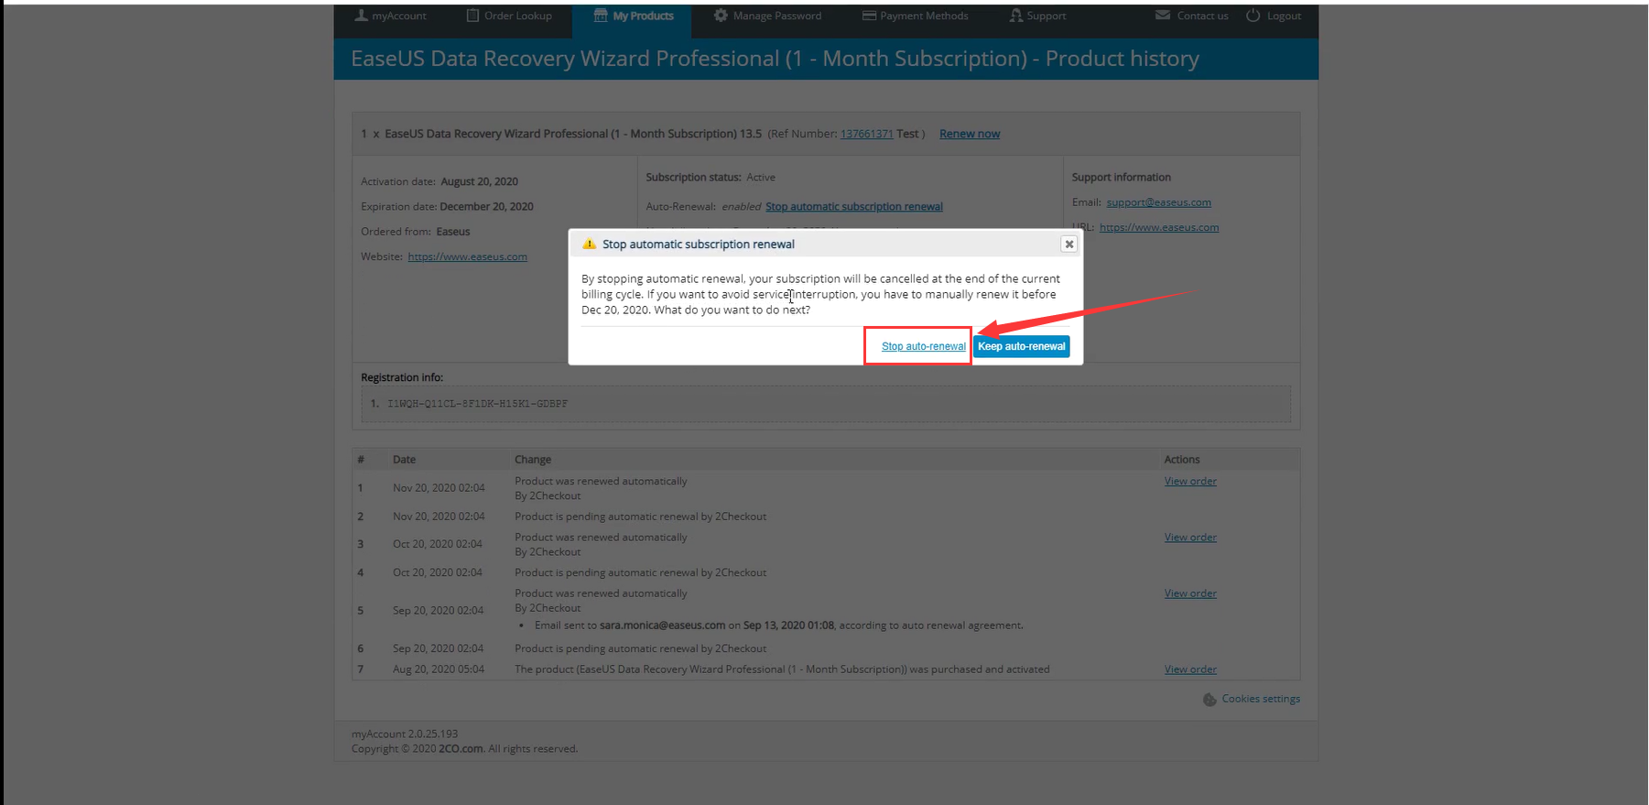Viewport: 1649px width, 805px height.
Task: Click the Stop automatic subscription renewal link
Action: (853, 207)
